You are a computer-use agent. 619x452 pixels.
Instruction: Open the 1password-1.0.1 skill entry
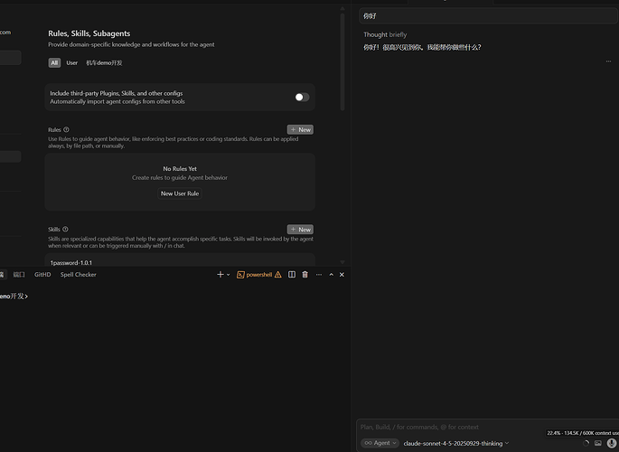tap(180, 262)
